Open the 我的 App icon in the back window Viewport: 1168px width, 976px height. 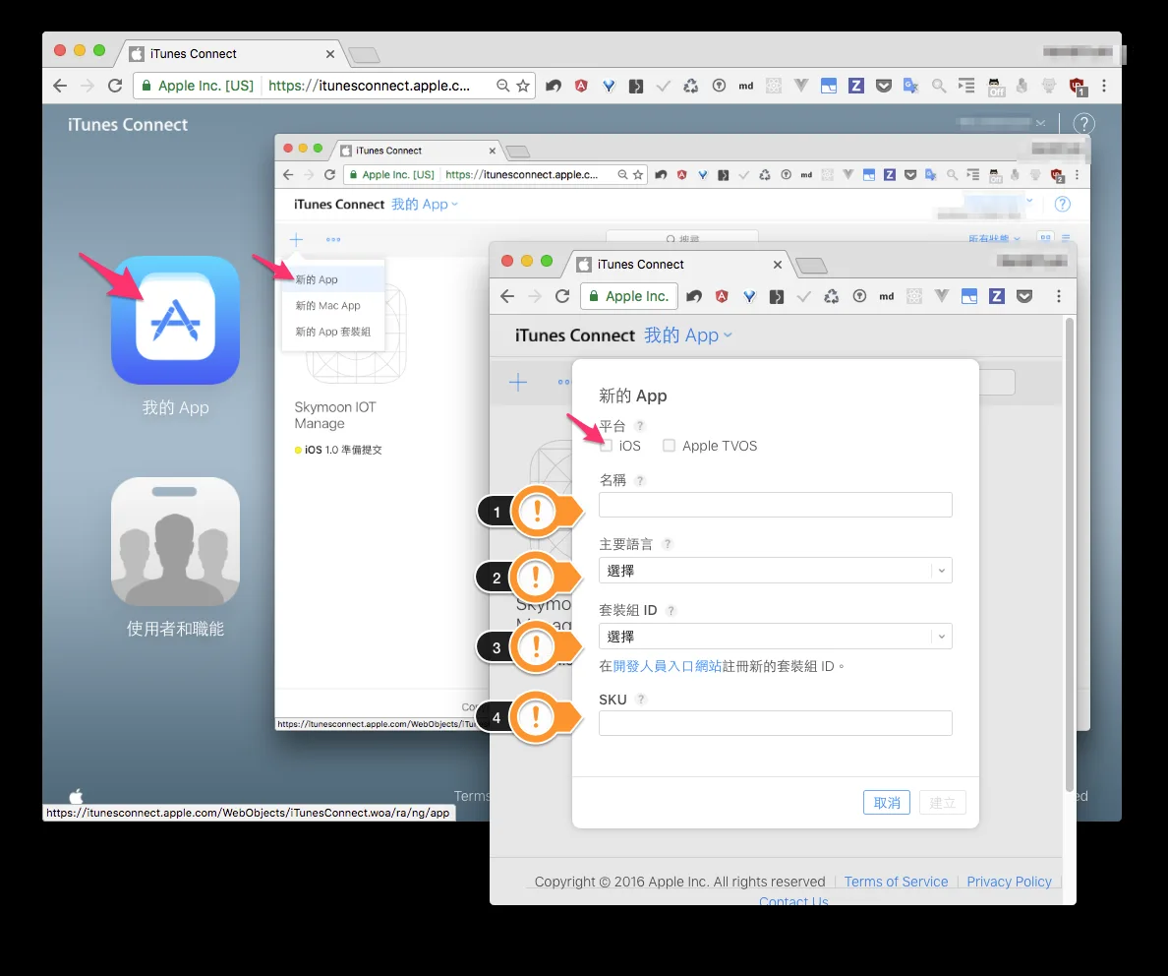tap(175, 320)
